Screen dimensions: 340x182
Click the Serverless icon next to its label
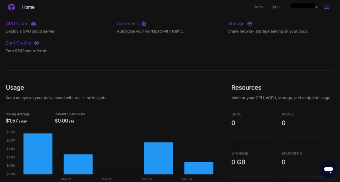point(144,24)
